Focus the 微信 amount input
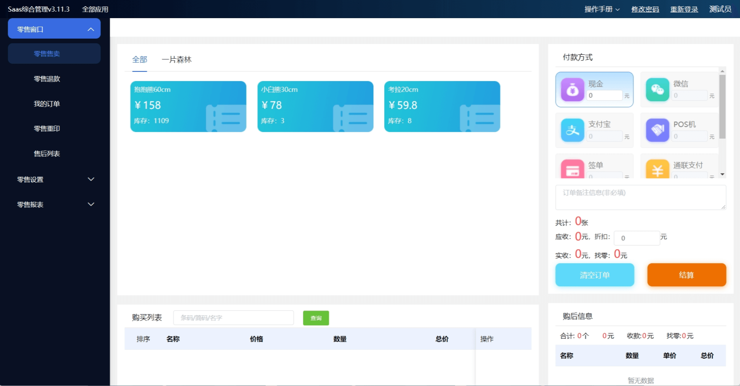 click(690, 95)
